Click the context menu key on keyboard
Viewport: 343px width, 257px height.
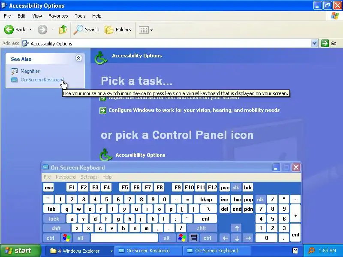(194, 238)
